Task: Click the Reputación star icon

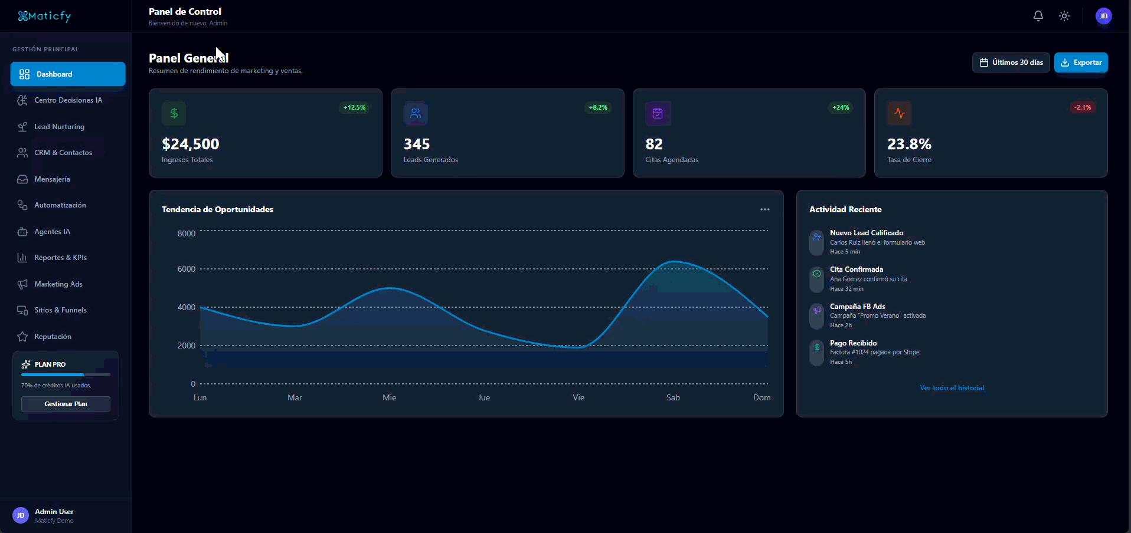Action: pos(22,337)
